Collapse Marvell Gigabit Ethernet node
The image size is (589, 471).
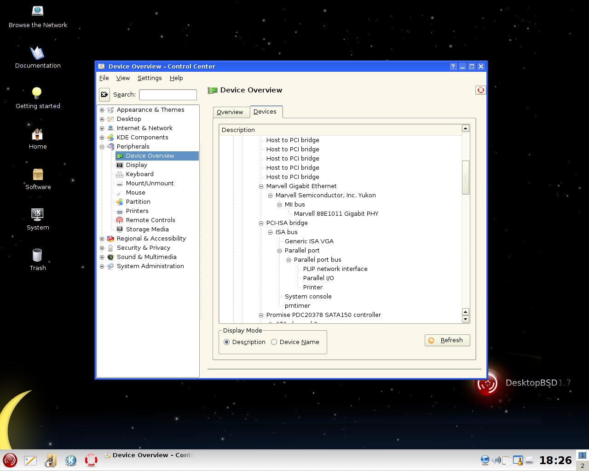pyautogui.click(x=261, y=186)
